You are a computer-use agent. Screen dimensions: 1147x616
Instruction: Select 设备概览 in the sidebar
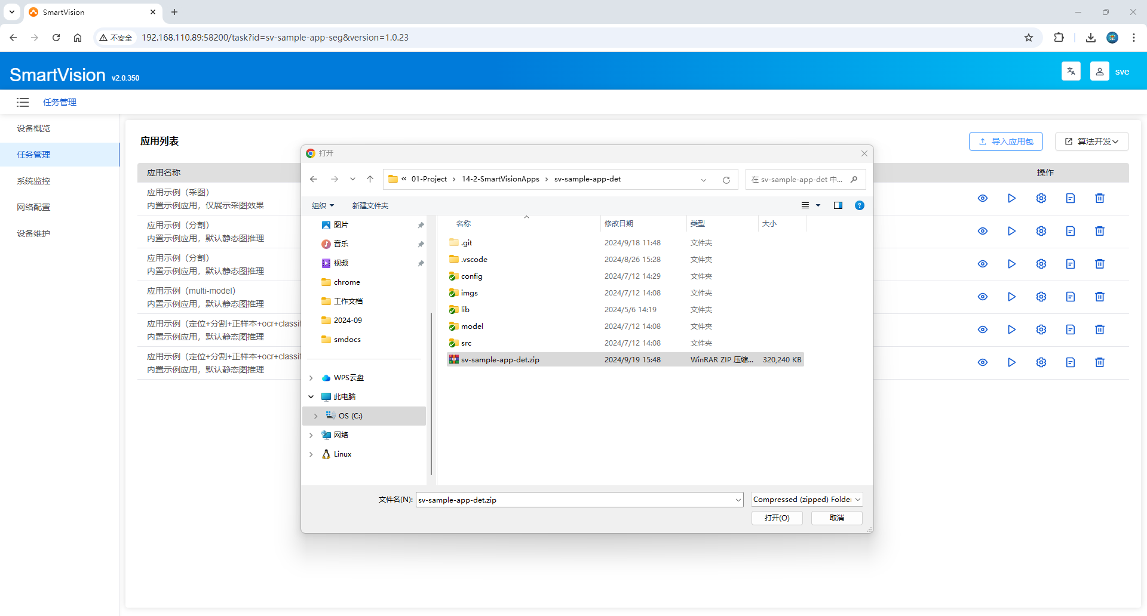[x=60, y=128]
